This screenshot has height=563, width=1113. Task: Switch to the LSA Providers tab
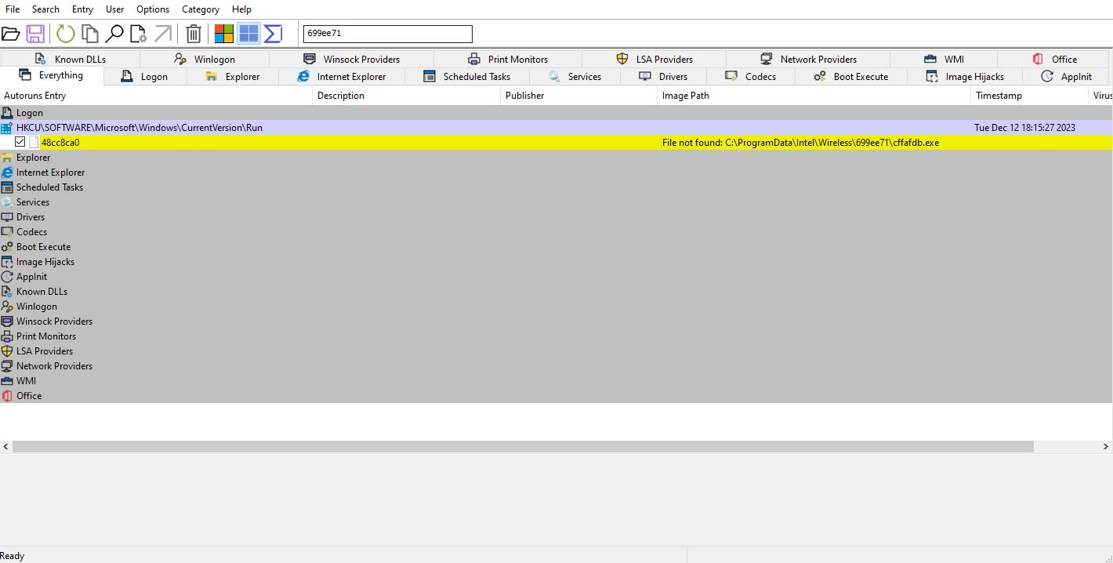(654, 59)
